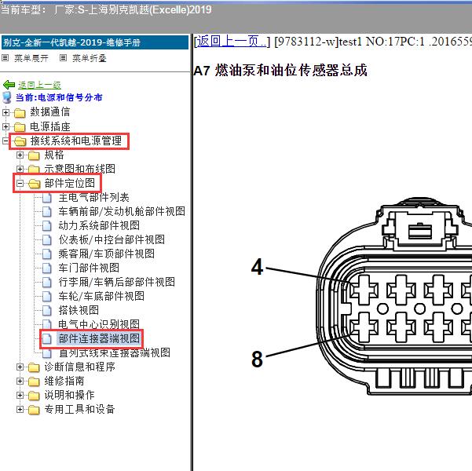This screenshot has height=471, width=472.
Task: Select the 部件定位图 folder label
Action: 70,183
